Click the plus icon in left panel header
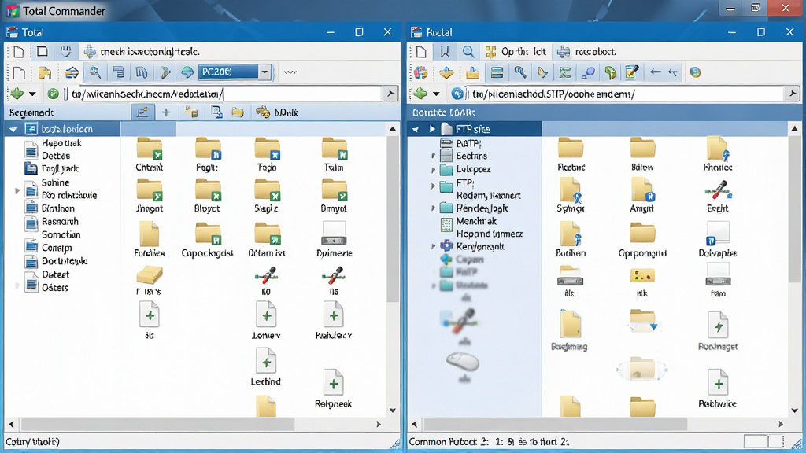This screenshot has width=806, height=453. coord(166,112)
